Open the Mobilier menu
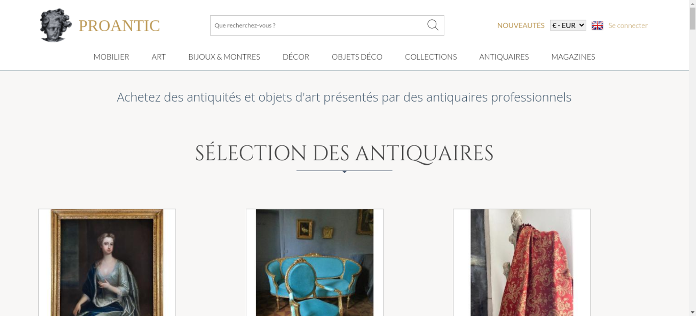The height and width of the screenshot is (316, 696). point(111,57)
